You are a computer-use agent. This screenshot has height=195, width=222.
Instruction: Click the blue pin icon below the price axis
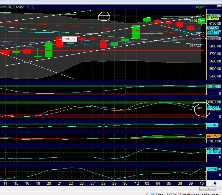pyautogui.click(x=214, y=183)
